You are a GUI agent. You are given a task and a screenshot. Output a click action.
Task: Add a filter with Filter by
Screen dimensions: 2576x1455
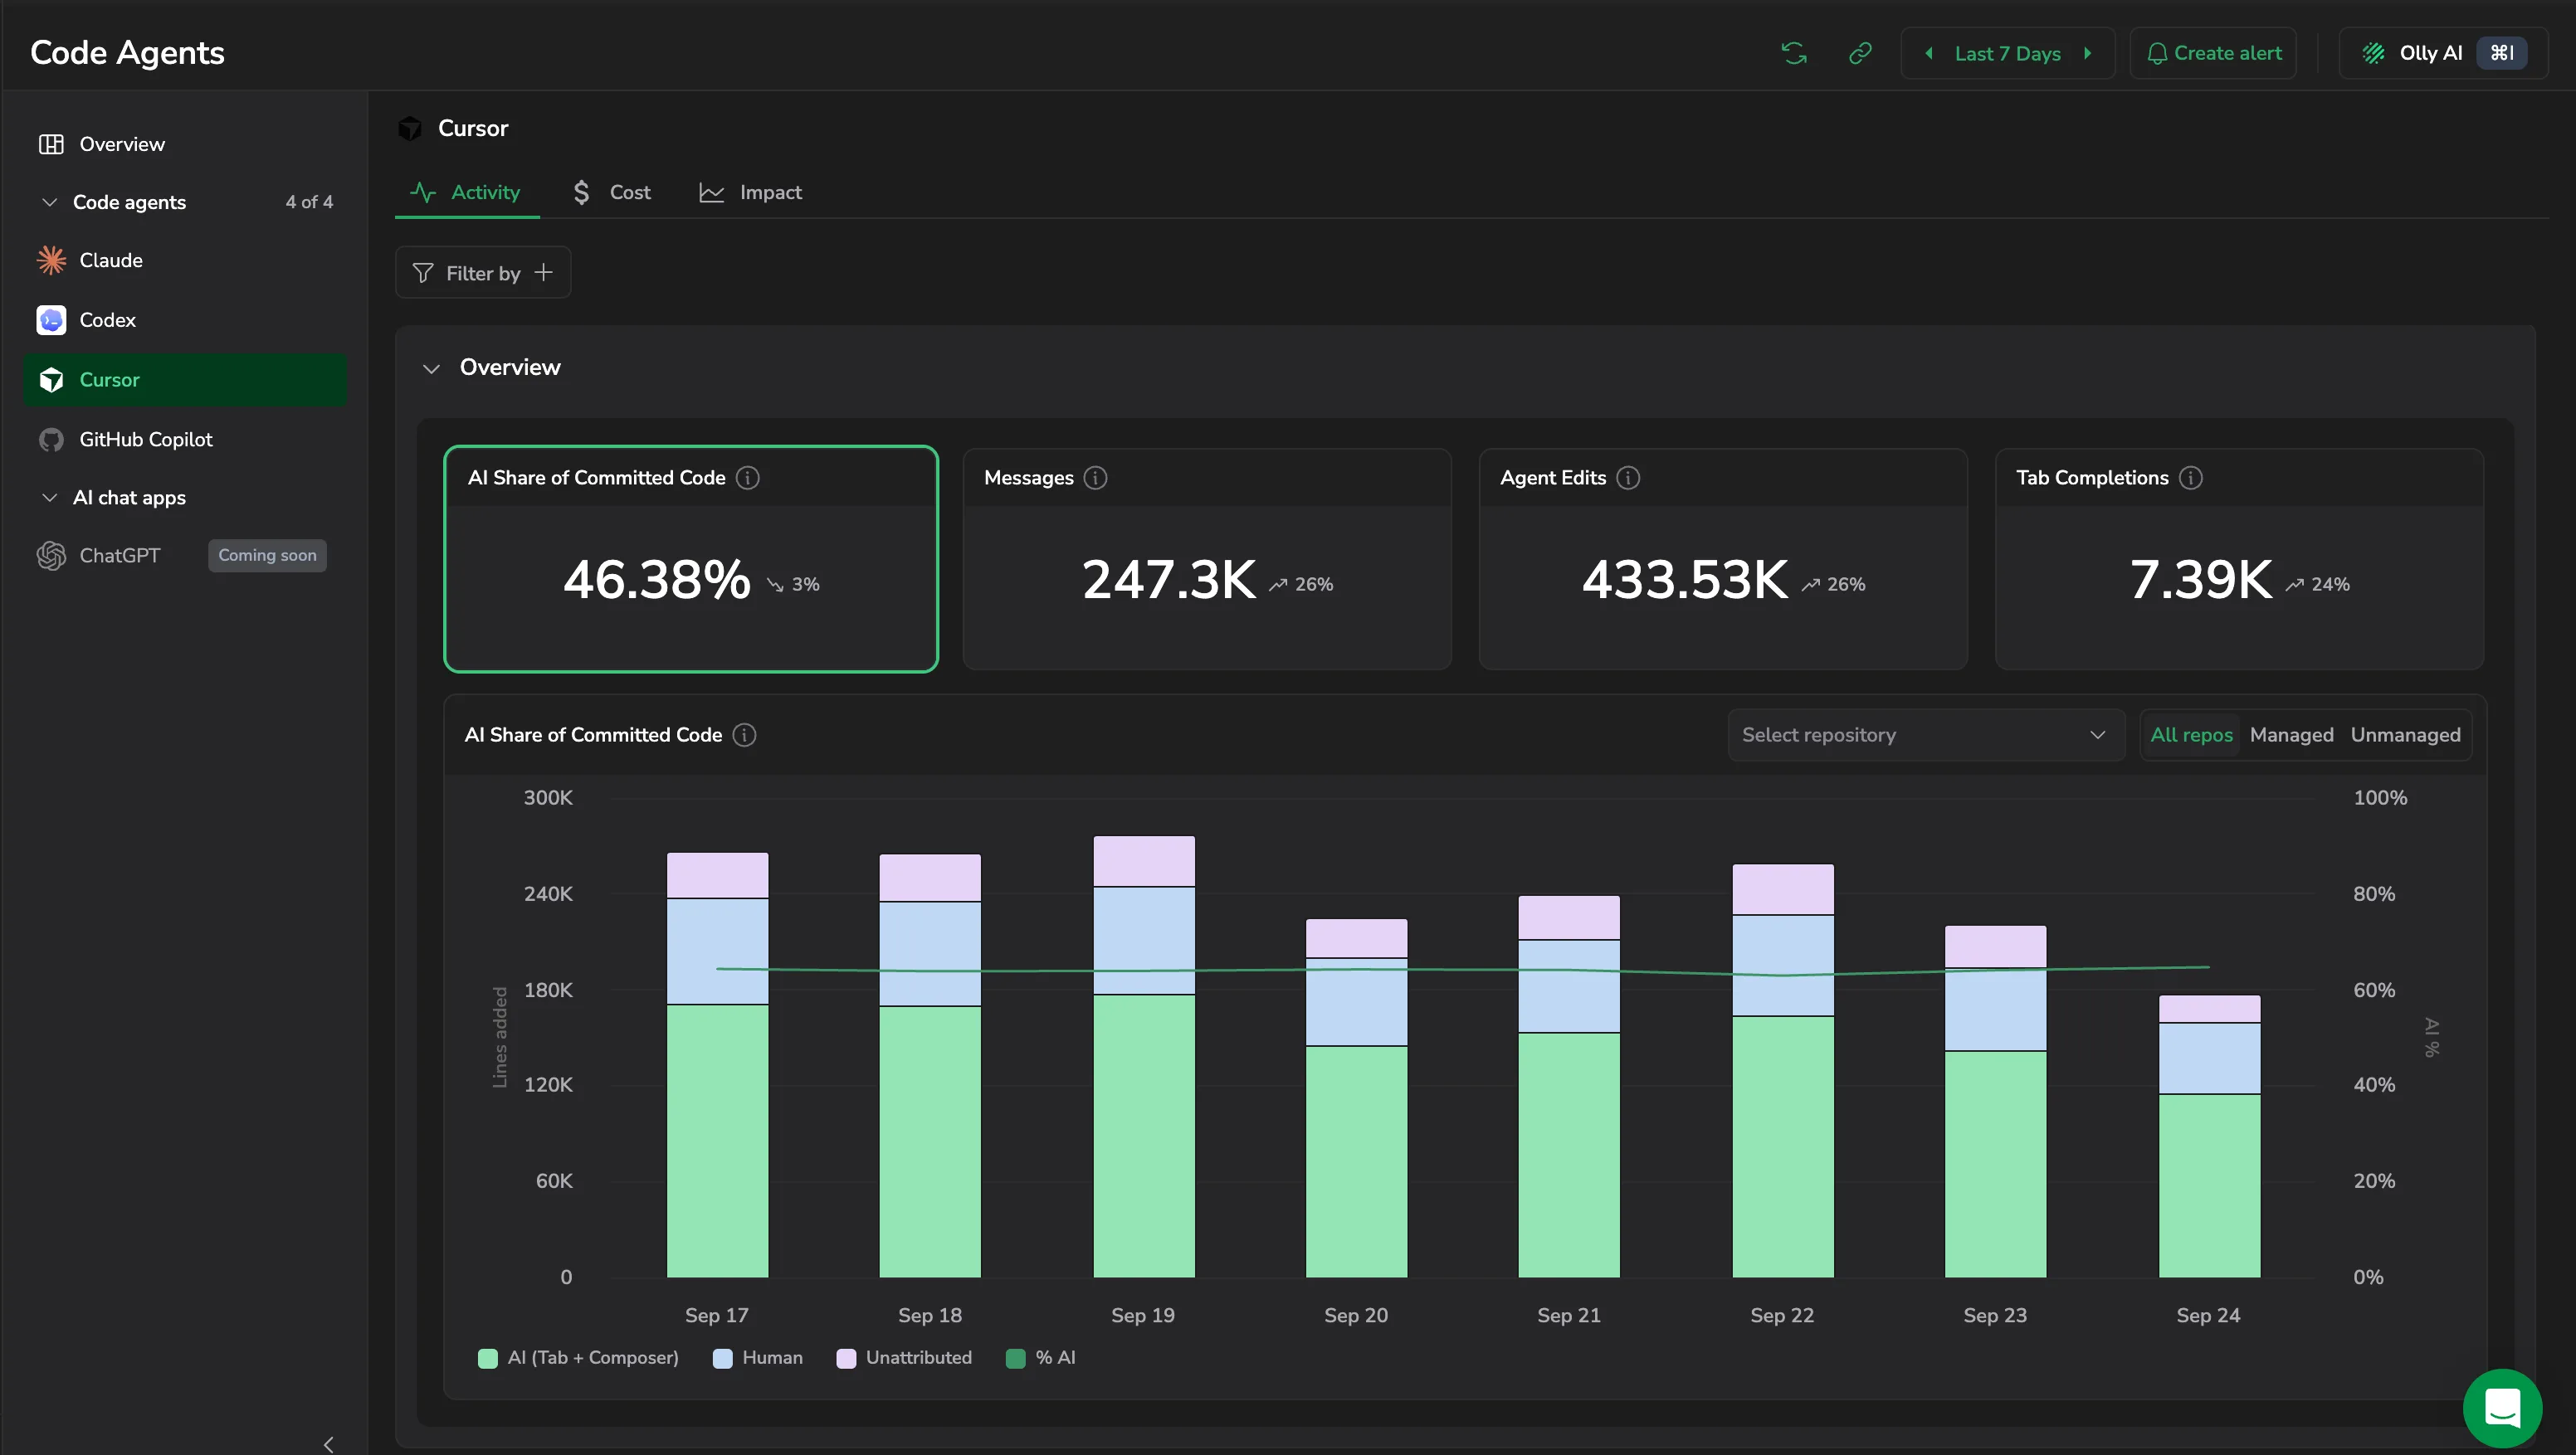483,272
